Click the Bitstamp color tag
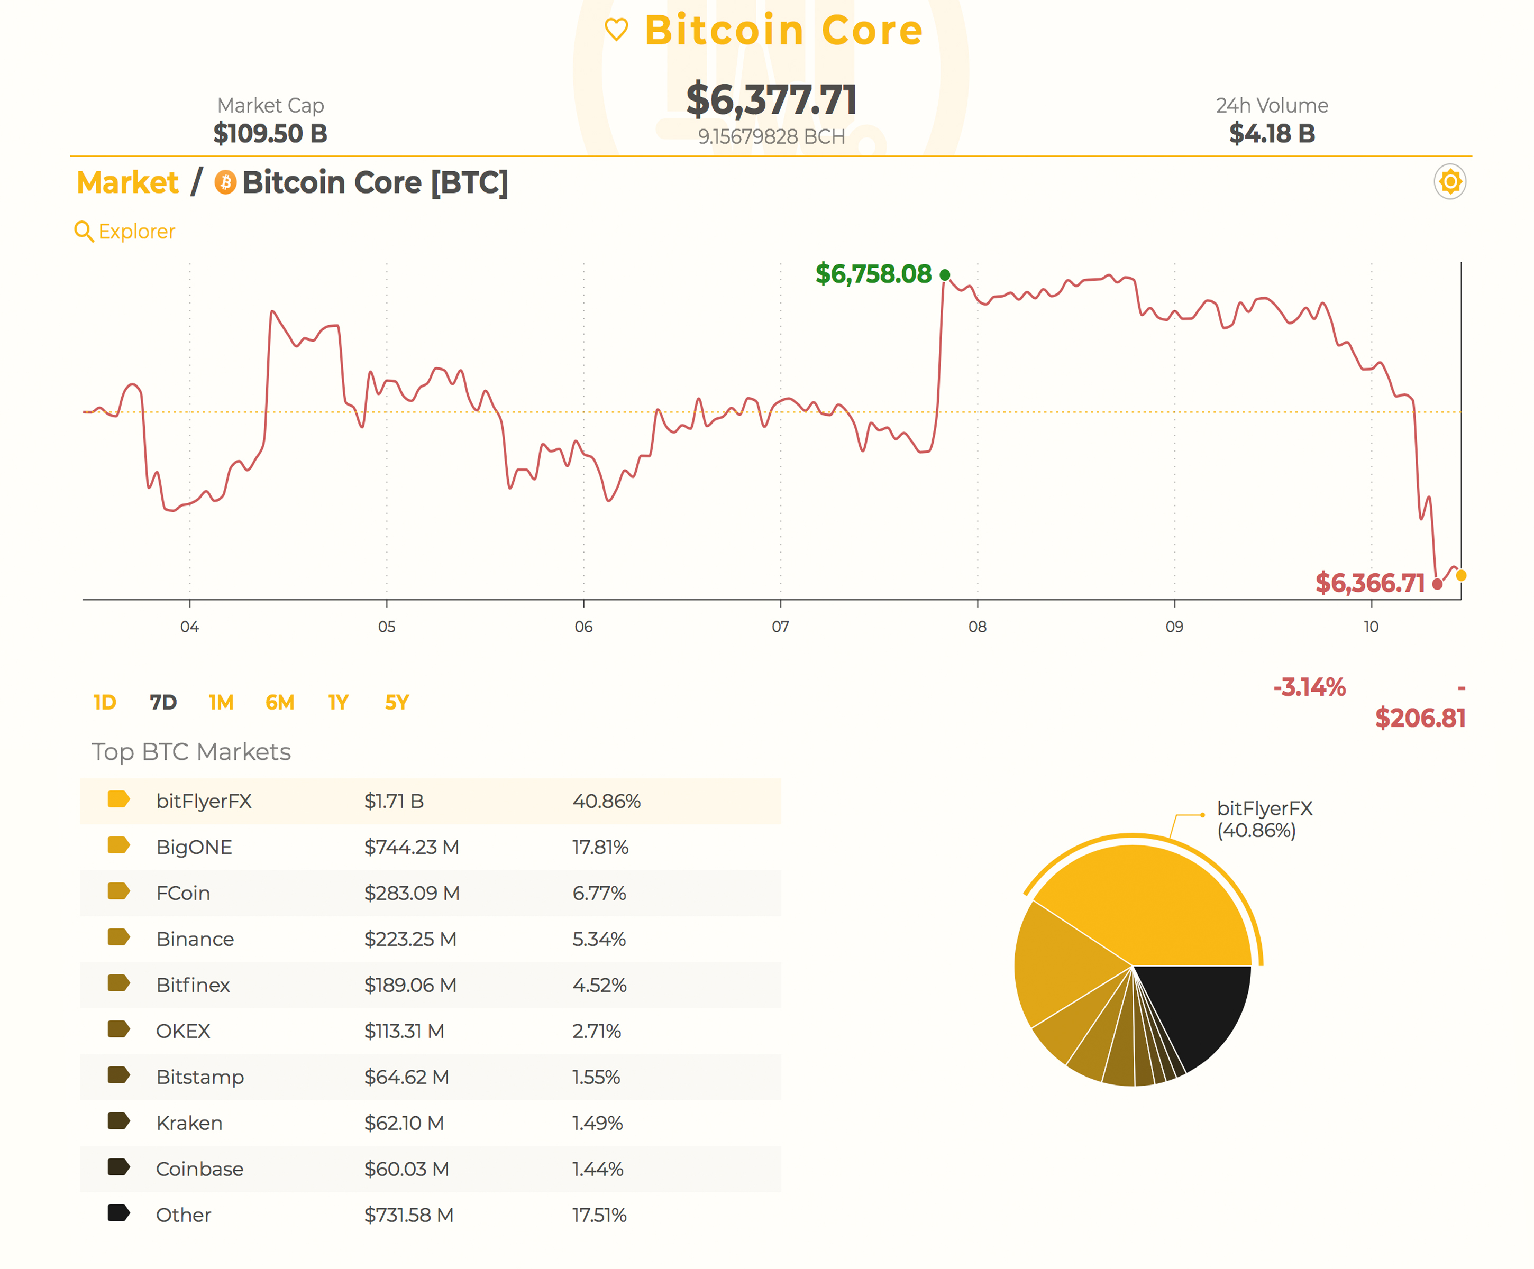This screenshot has width=1534, height=1269. (118, 1075)
